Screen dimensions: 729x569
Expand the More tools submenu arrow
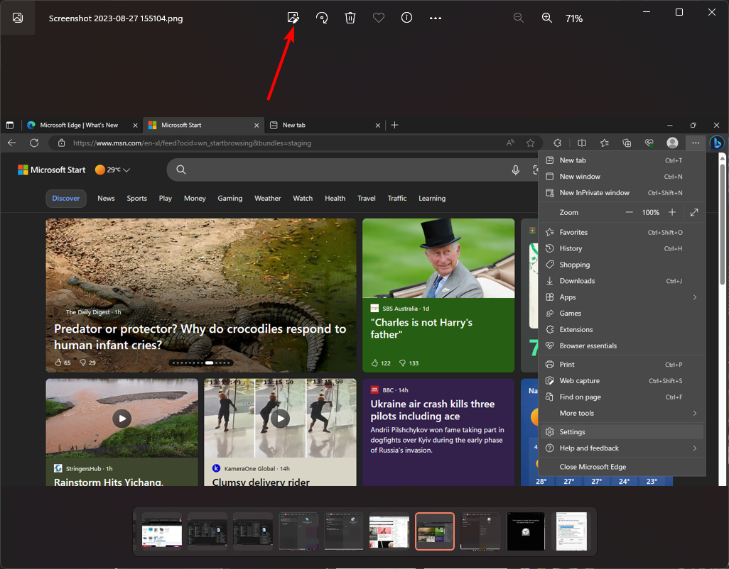tap(694, 414)
